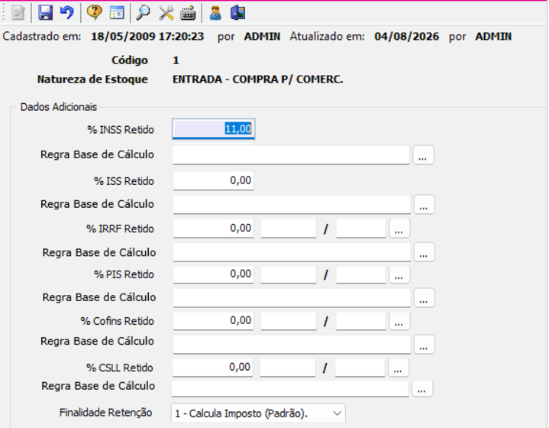Open tools wrench and screwdriver icon

166,13
